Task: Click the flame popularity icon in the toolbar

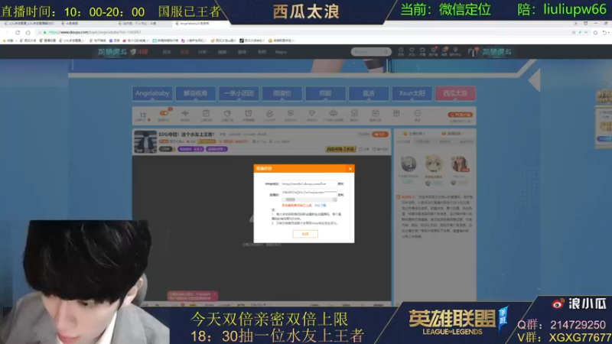Action: pos(269,113)
